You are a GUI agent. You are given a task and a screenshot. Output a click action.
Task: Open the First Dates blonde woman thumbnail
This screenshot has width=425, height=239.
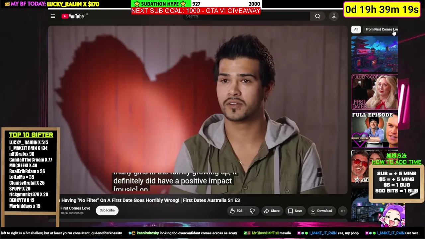pyautogui.click(x=375, y=92)
